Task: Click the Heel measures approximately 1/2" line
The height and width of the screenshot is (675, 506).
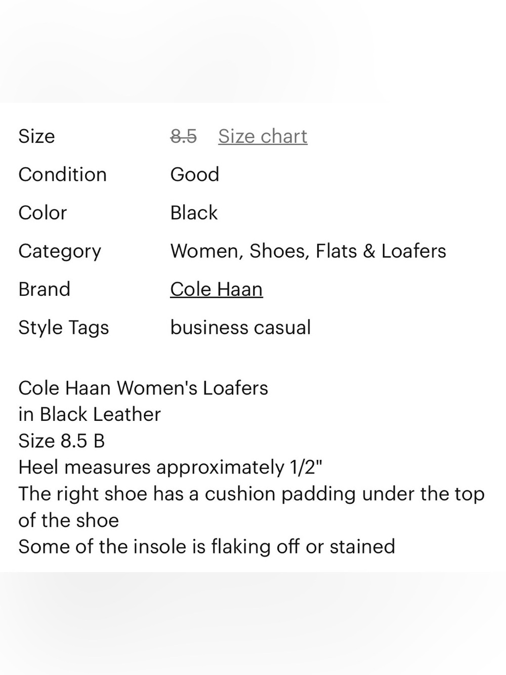Action: (170, 467)
